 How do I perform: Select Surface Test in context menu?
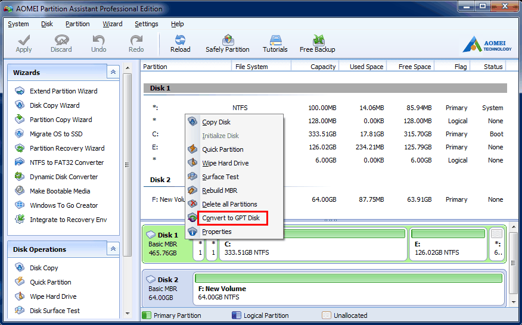(234, 177)
